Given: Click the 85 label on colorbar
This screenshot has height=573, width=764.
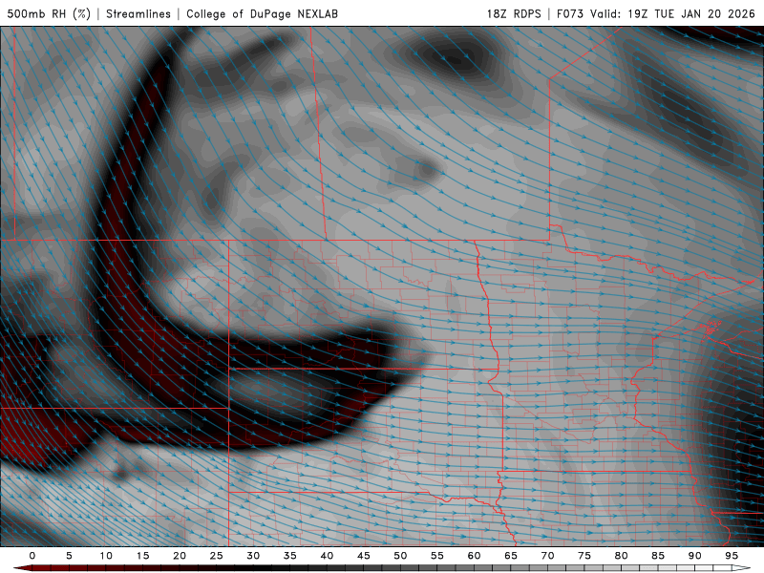Looking at the screenshot, I should pyautogui.click(x=658, y=556).
